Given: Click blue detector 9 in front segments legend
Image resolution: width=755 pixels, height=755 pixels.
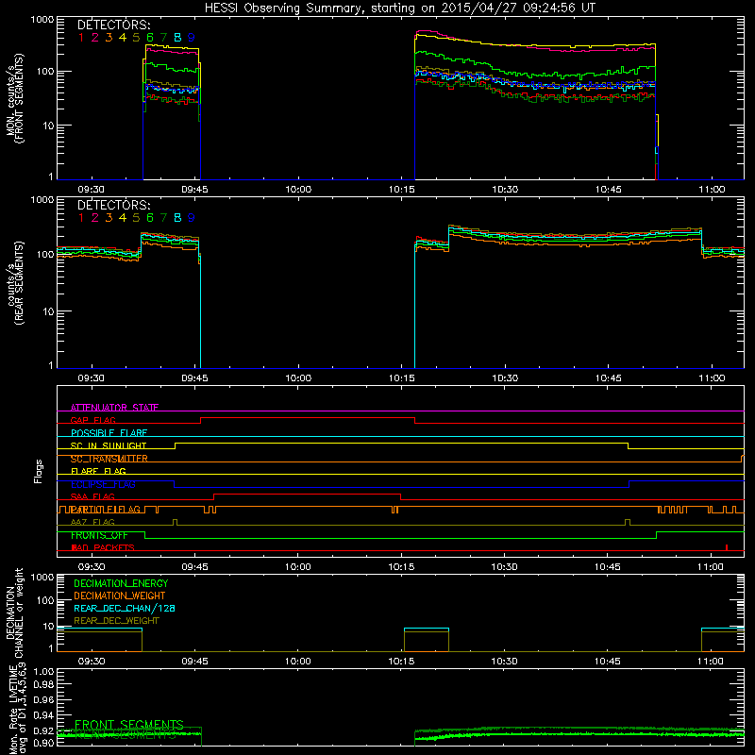Looking at the screenshot, I should [x=192, y=37].
